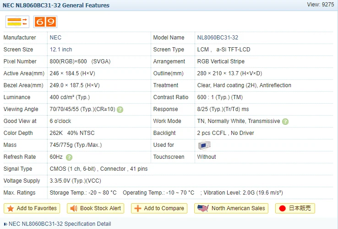The width and height of the screenshot is (338, 229).
Task: Click the plus icon in Add to Compare
Action: click(x=138, y=208)
